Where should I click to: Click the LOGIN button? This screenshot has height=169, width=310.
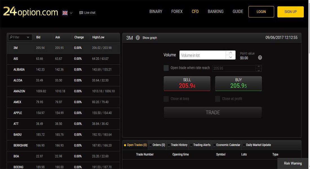(261, 12)
